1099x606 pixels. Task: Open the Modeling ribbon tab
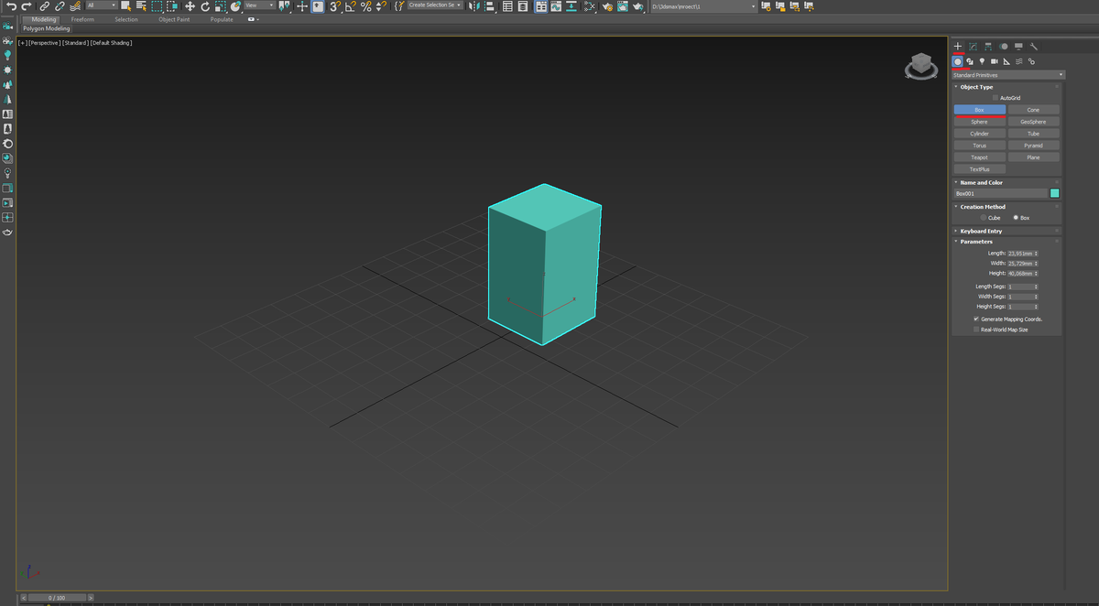coord(44,19)
